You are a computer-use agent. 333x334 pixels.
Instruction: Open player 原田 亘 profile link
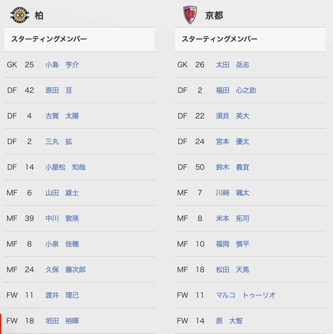tap(59, 90)
